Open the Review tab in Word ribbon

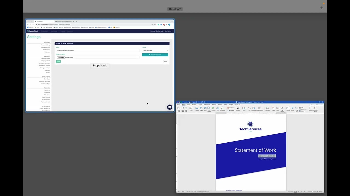[220, 105]
